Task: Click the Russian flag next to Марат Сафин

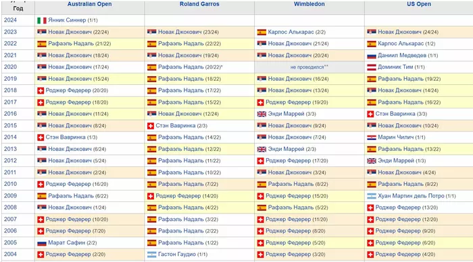Action: (x=42, y=243)
